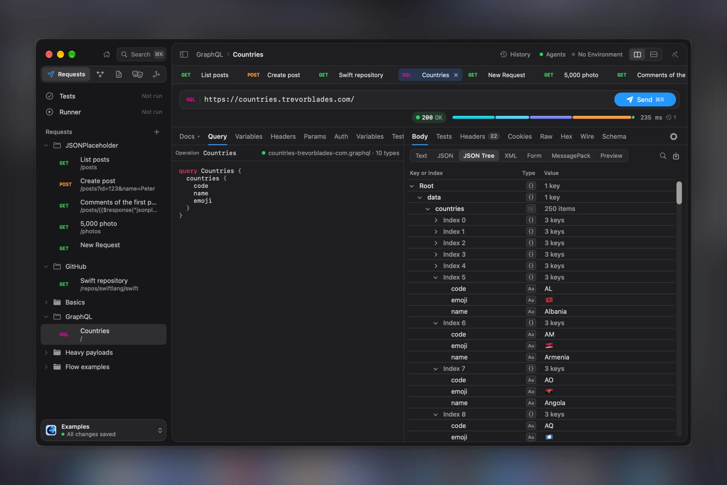Close the Countries tab
Viewport: 727px width, 485px height.
[x=456, y=75]
